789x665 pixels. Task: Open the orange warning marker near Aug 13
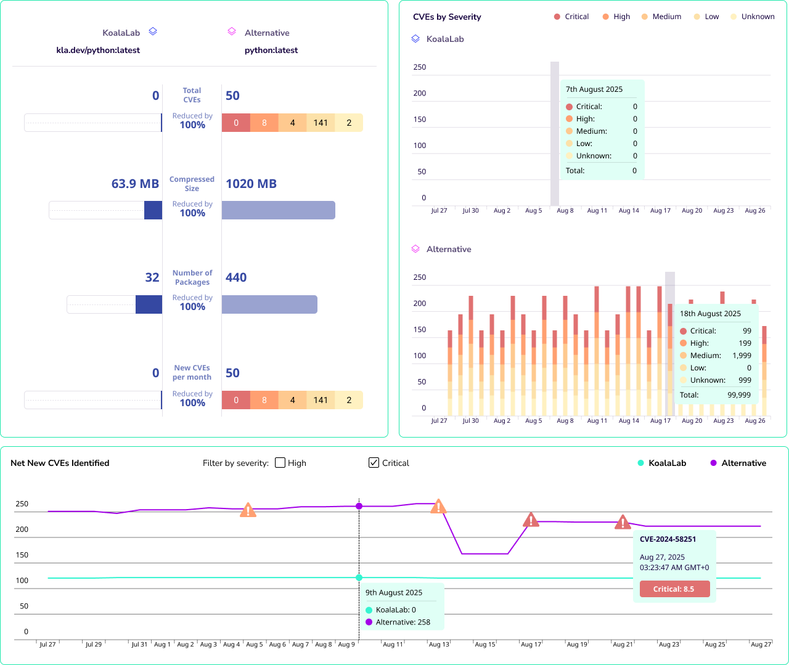click(x=438, y=507)
